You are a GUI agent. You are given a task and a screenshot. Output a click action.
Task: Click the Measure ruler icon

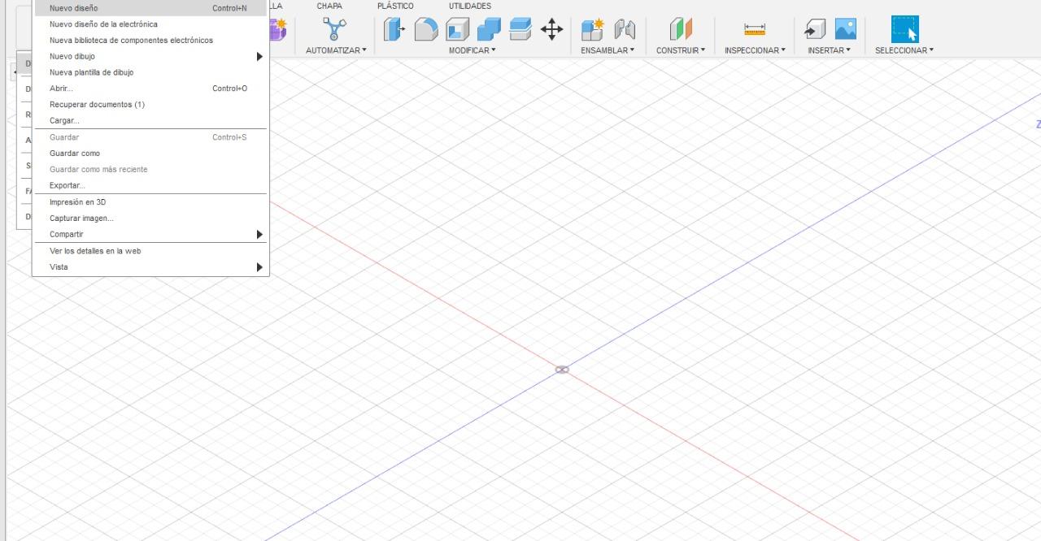click(x=755, y=30)
